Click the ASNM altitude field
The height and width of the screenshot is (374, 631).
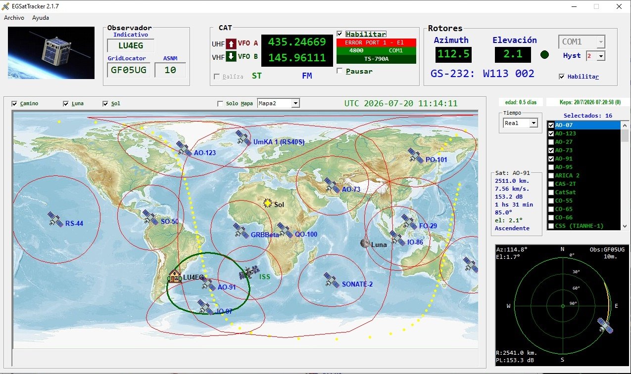pyautogui.click(x=170, y=70)
